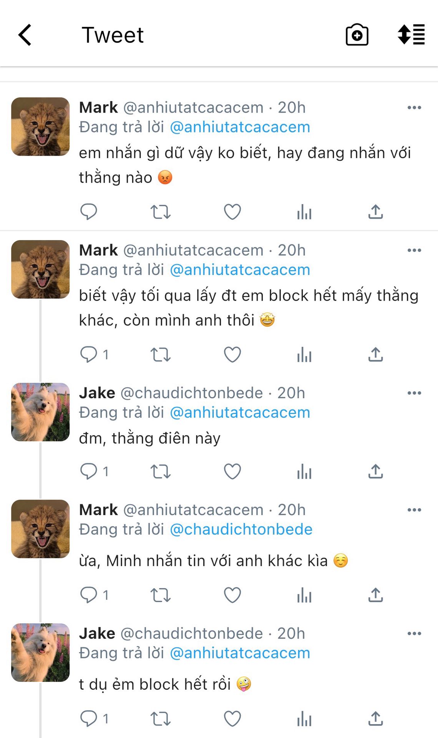Retweet Mark's 'biết vậy tối qua' tweet
The image size is (438, 738).
(160, 355)
